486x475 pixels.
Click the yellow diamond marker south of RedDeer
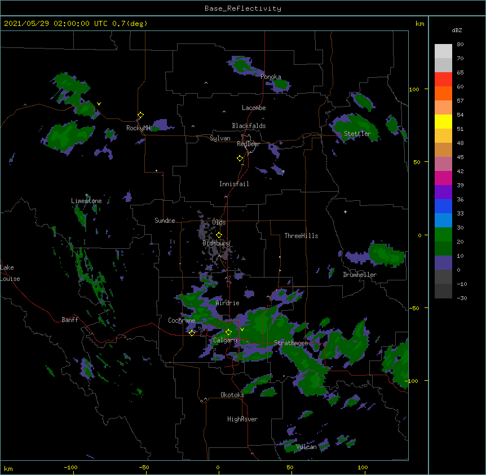point(240,159)
